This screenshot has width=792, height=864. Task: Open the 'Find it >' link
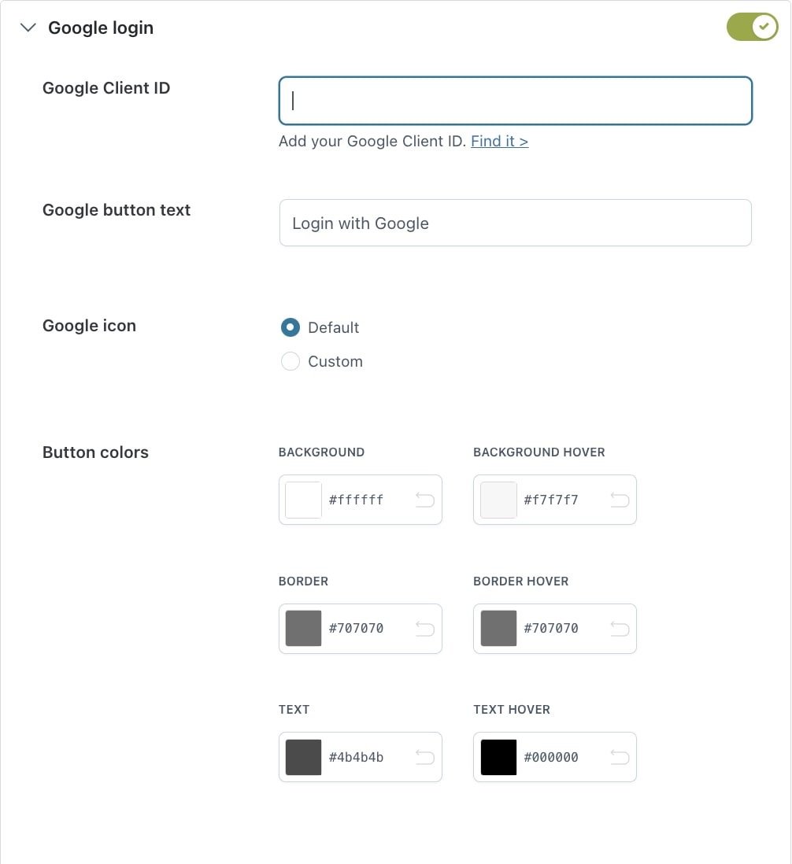499,142
